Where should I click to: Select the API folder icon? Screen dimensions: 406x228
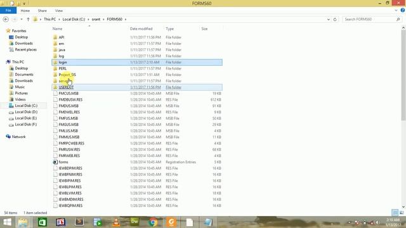(55, 37)
